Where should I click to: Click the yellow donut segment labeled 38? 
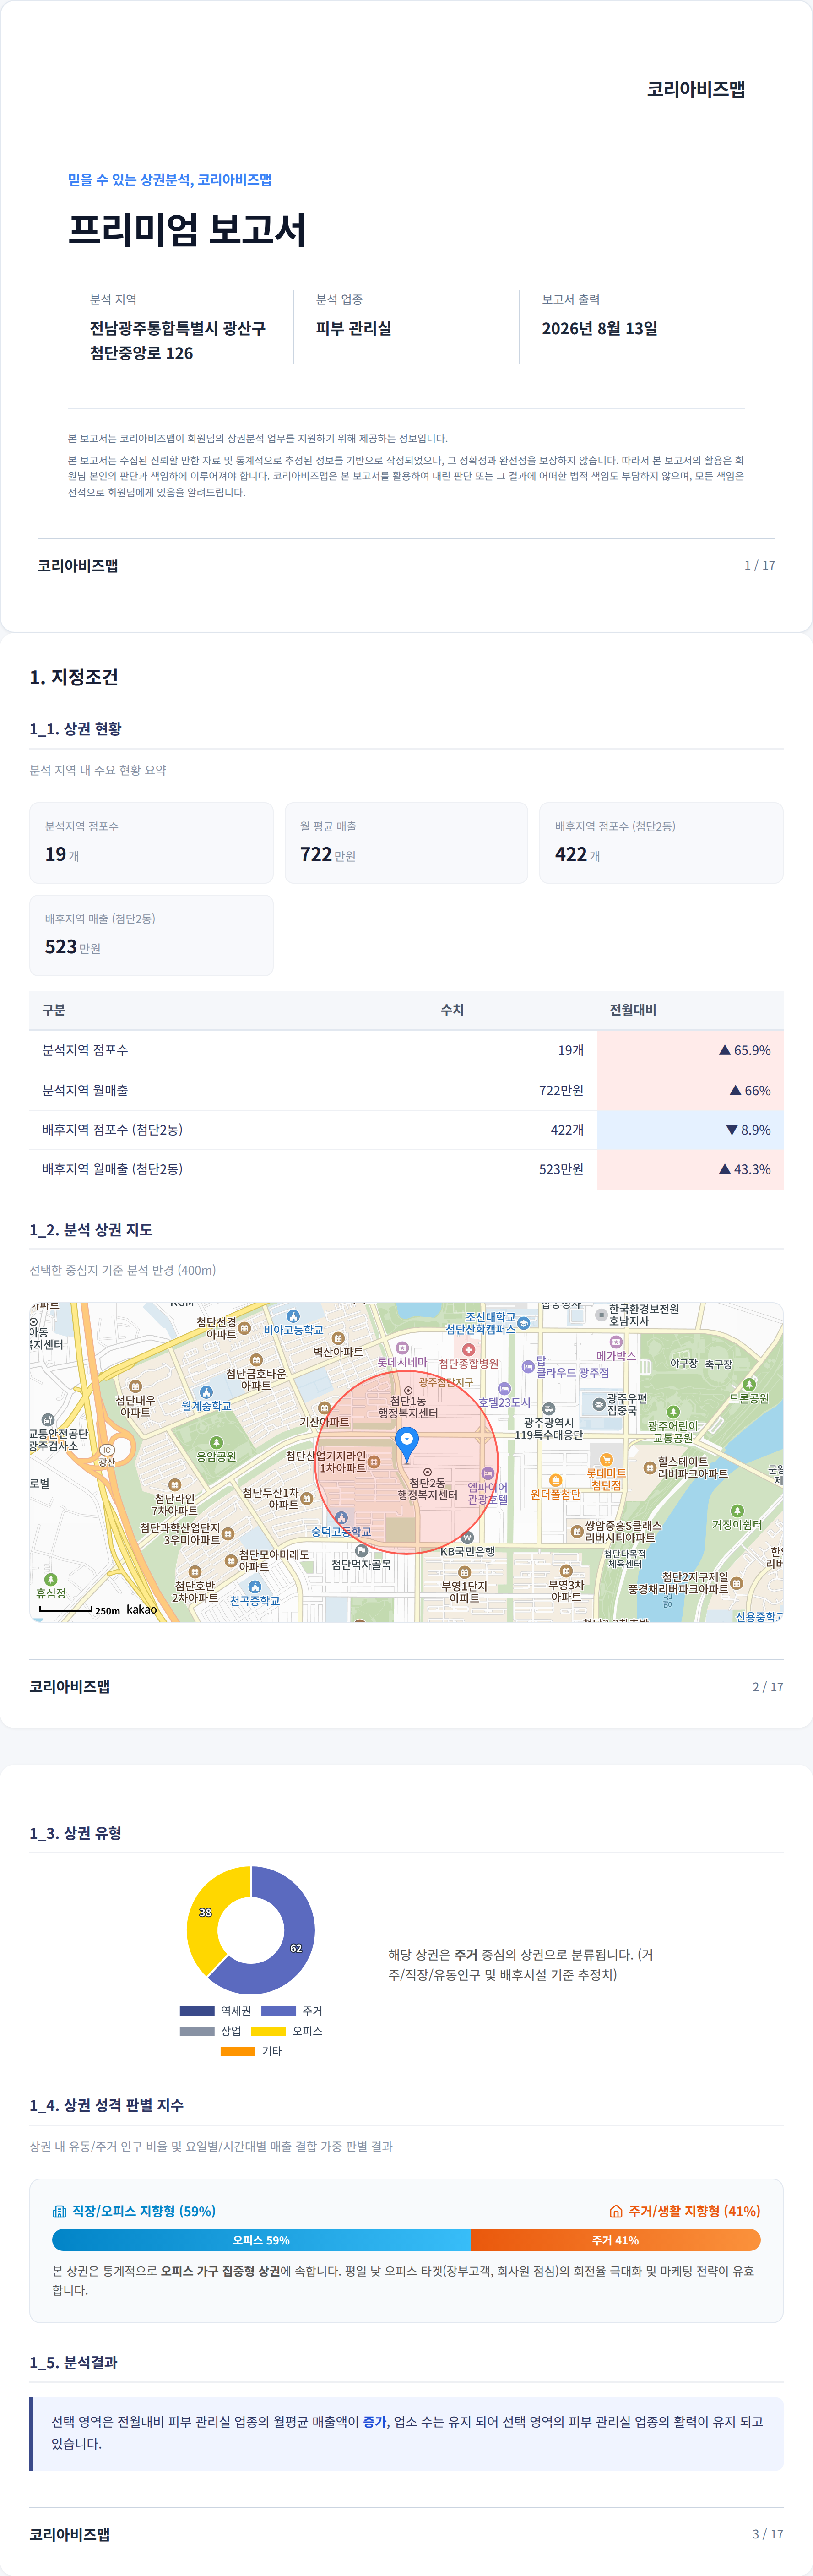click(x=204, y=1913)
